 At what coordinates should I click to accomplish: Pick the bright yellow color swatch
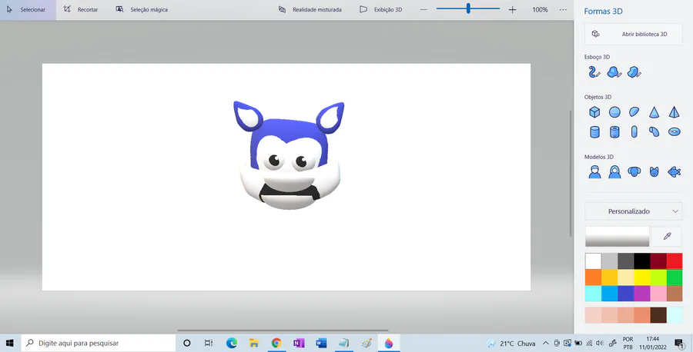click(x=641, y=277)
